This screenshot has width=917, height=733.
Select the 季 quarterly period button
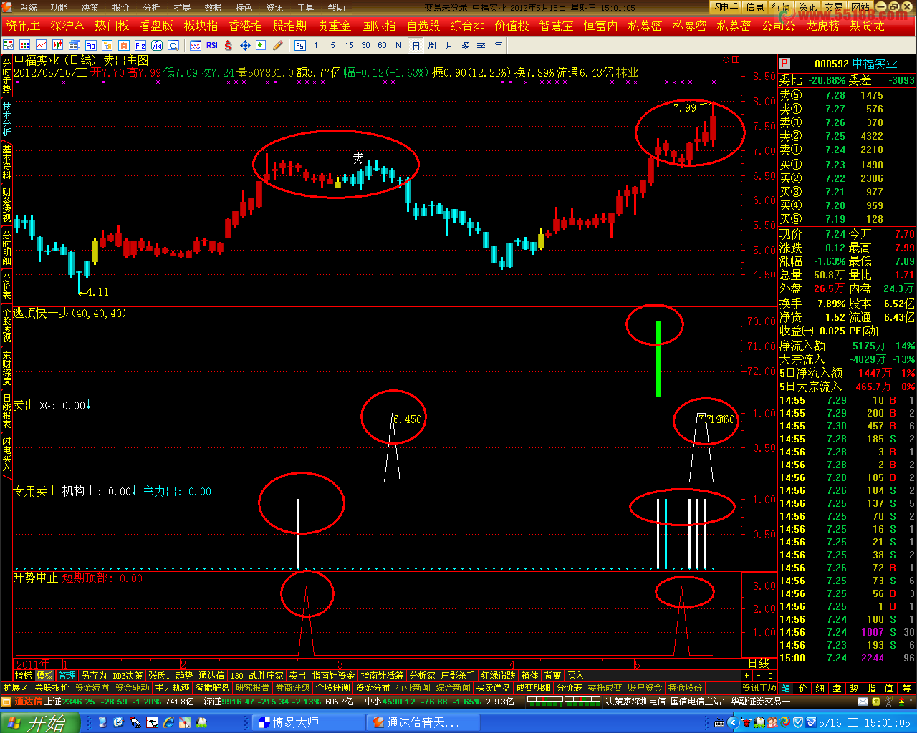click(481, 45)
